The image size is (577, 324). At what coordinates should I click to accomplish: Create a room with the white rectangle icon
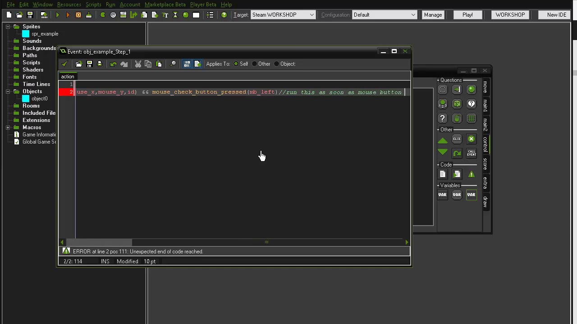click(x=196, y=15)
